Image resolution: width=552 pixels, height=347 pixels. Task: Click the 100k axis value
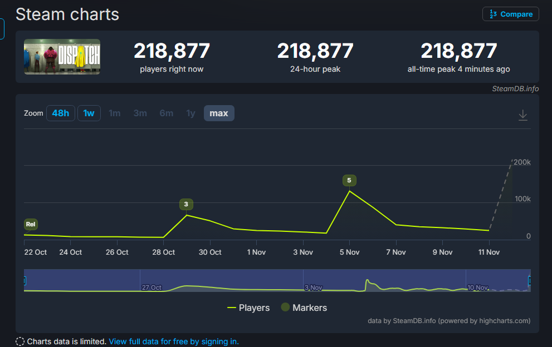pyautogui.click(x=522, y=199)
